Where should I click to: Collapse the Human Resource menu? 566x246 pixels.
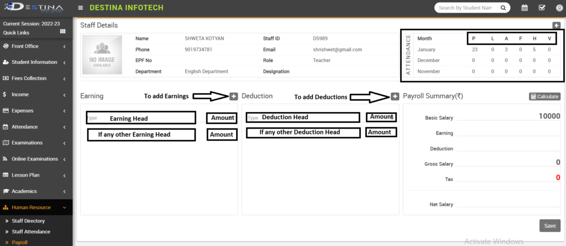click(x=36, y=207)
